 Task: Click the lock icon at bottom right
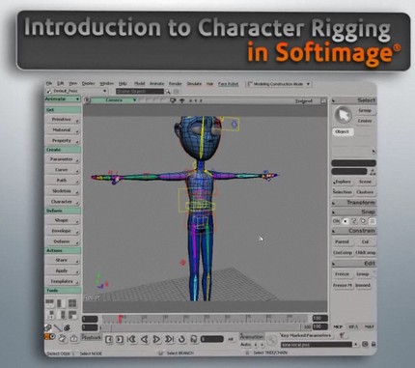coord(373,344)
